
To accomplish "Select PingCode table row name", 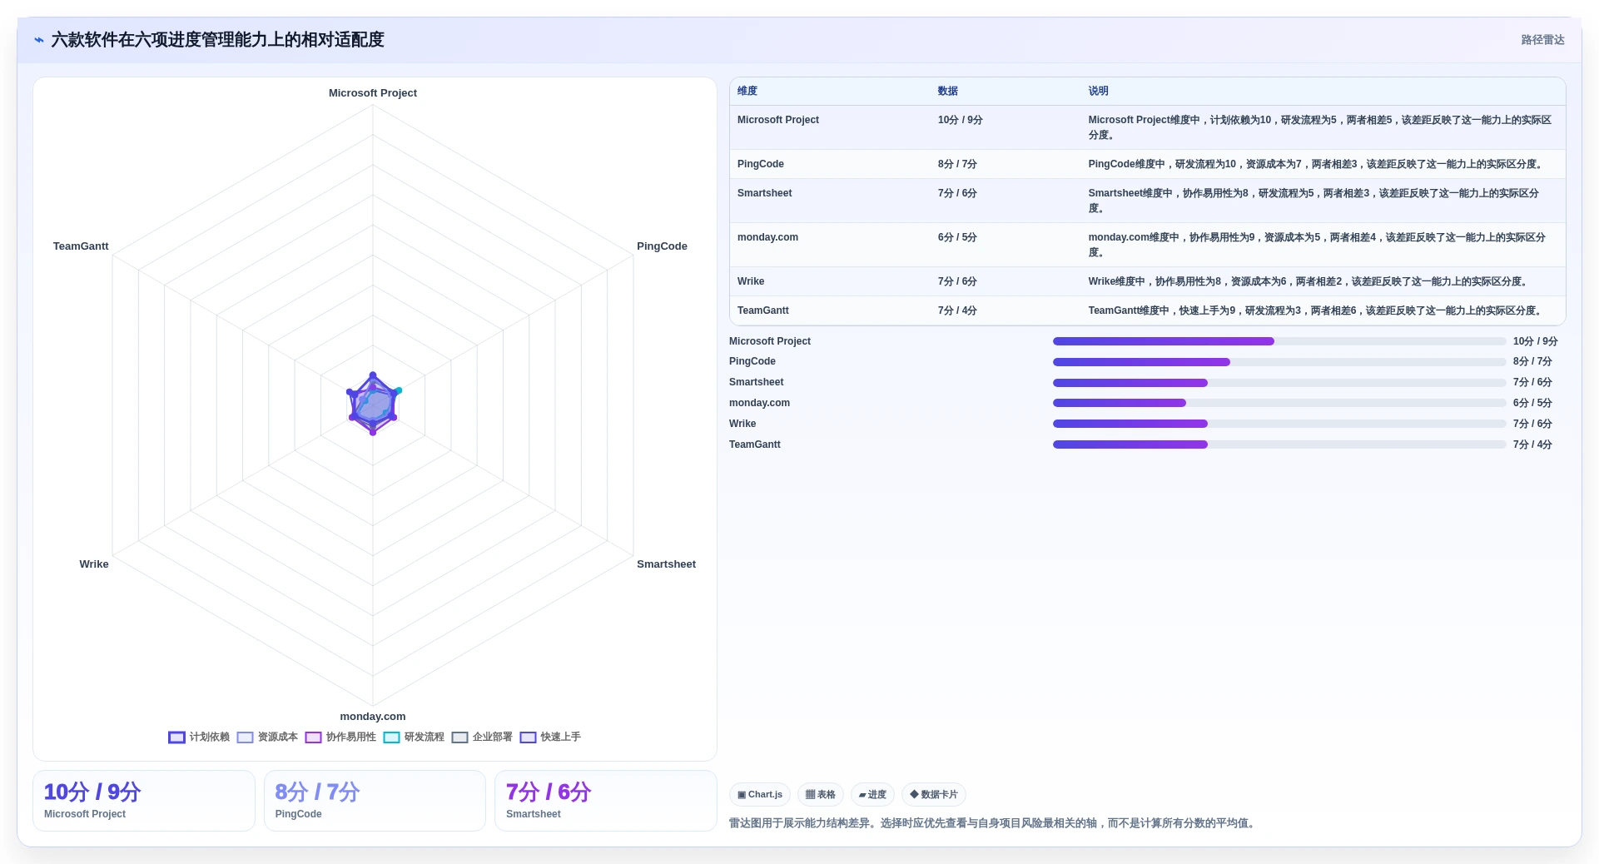I will coord(761,164).
